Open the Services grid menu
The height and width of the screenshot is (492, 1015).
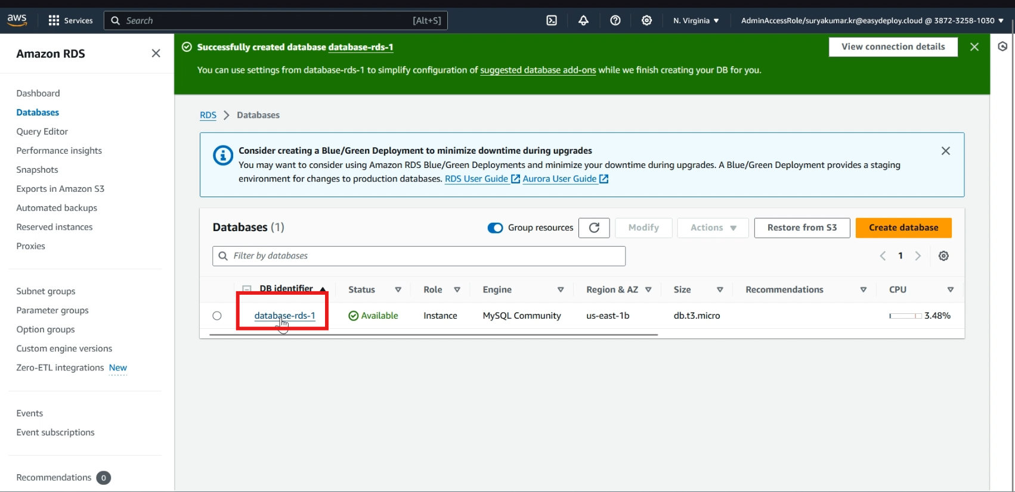coord(70,20)
